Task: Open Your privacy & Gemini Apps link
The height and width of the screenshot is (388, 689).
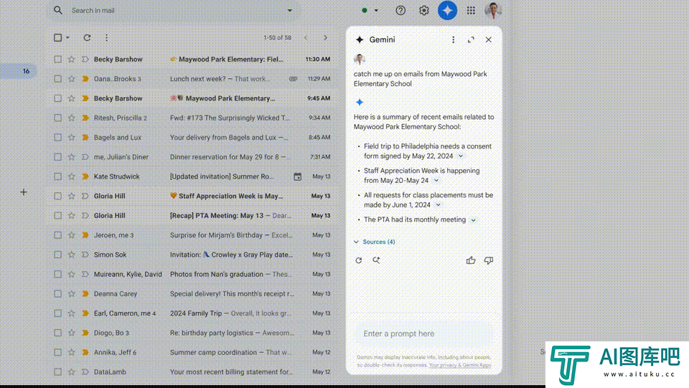Action: point(459,365)
